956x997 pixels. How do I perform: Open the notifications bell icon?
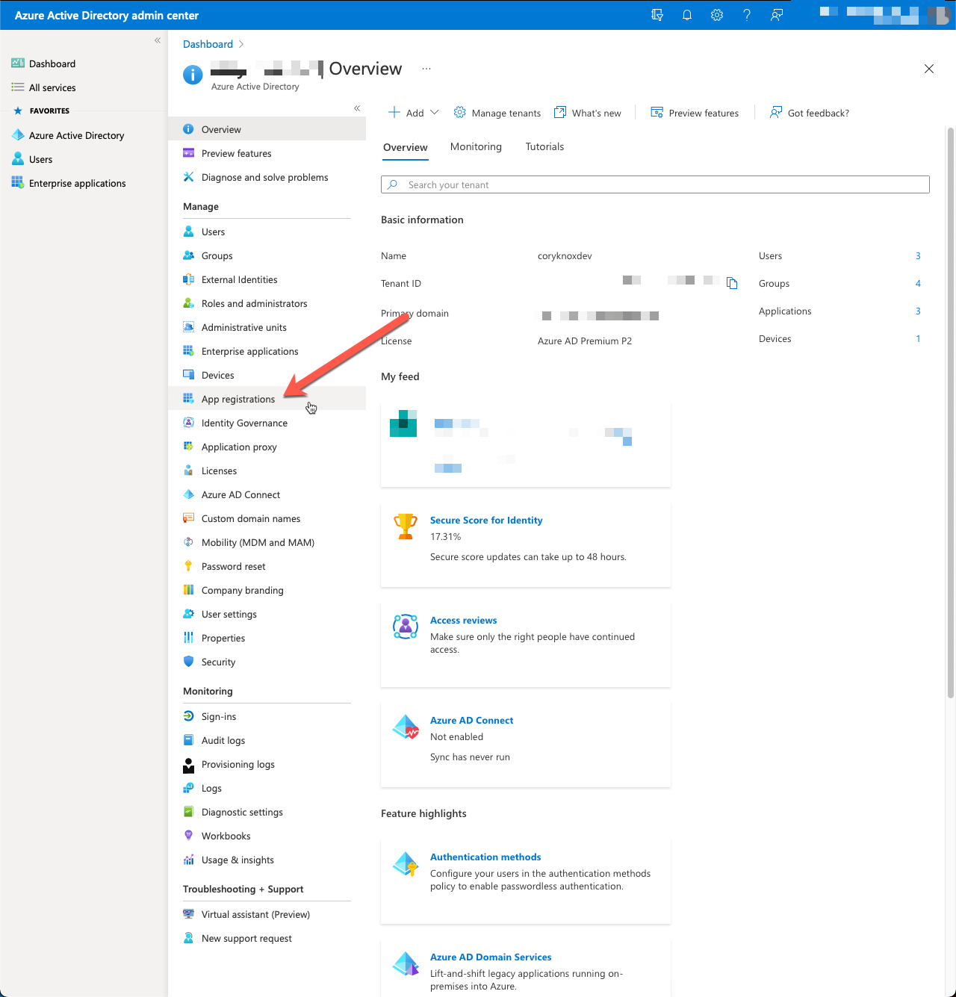(687, 15)
